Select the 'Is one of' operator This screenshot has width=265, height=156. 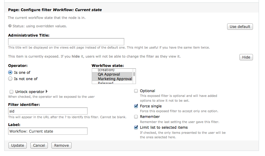tap(11, 72)
